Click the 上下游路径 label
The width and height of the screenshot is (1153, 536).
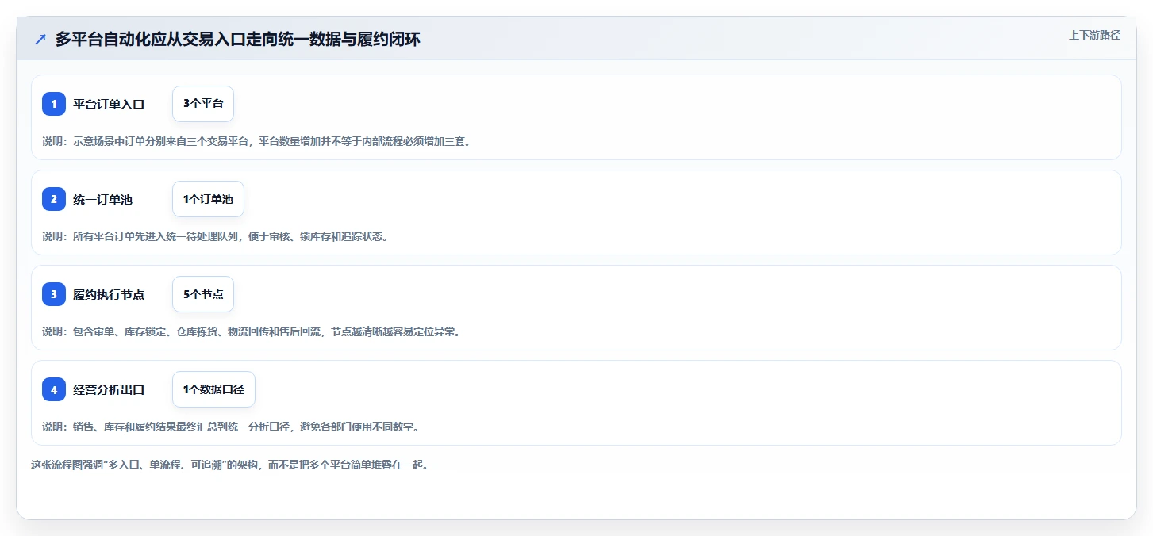click(1094, 35)
